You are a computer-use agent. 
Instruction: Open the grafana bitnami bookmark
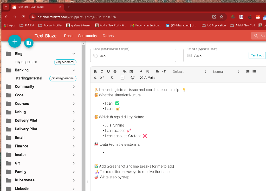tap(78, 26)
